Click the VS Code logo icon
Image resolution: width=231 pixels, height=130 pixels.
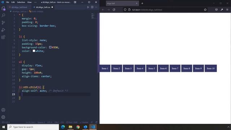[3, 2]
